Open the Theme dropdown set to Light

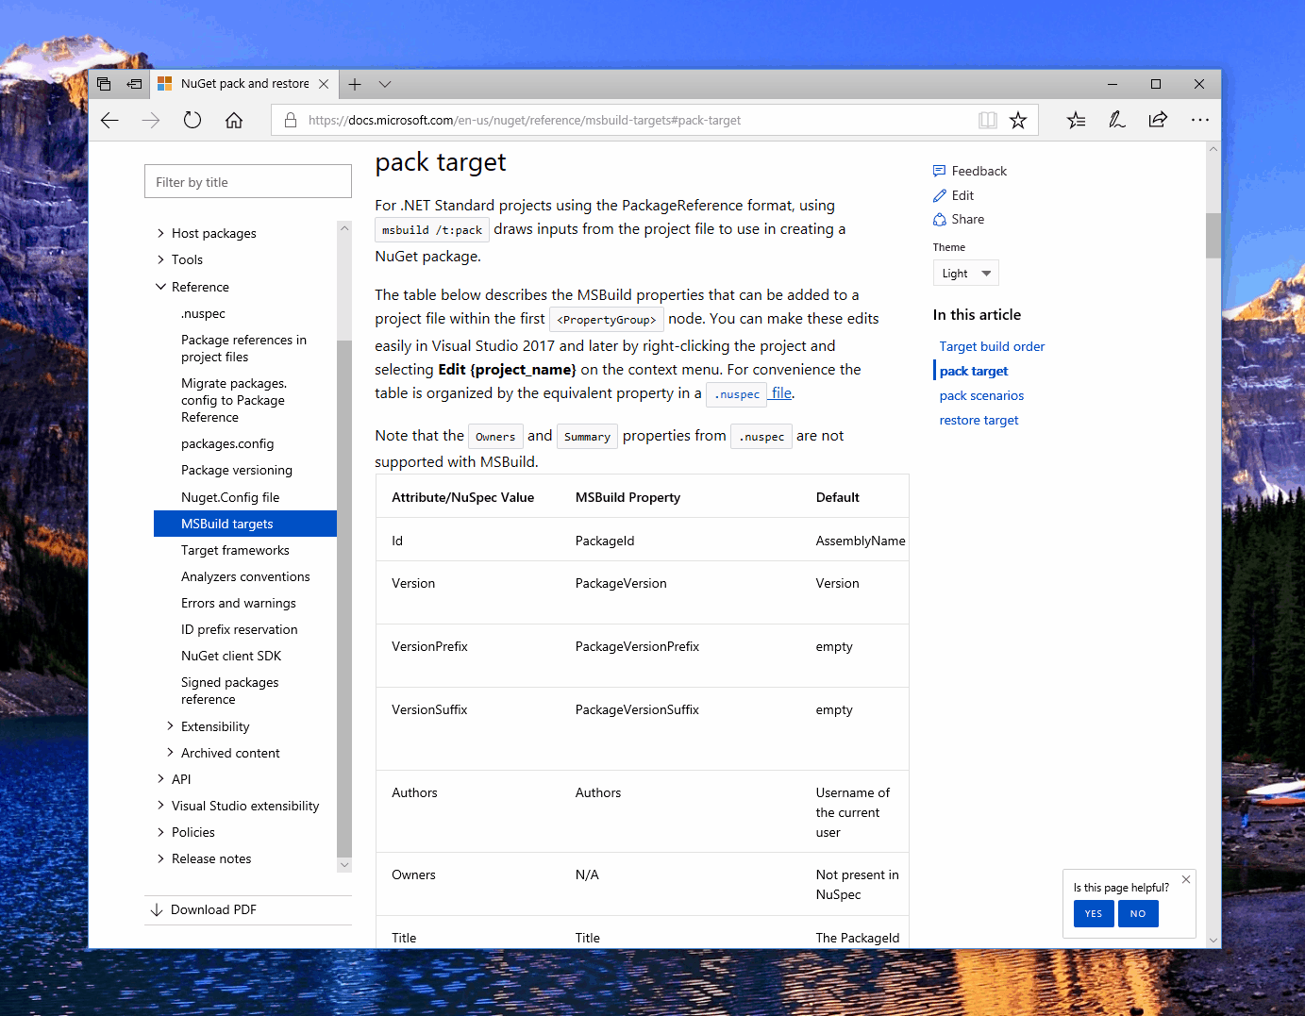[966, 273]
